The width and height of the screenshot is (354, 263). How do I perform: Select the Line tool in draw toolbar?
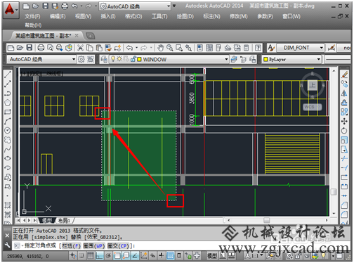point(8,75)
